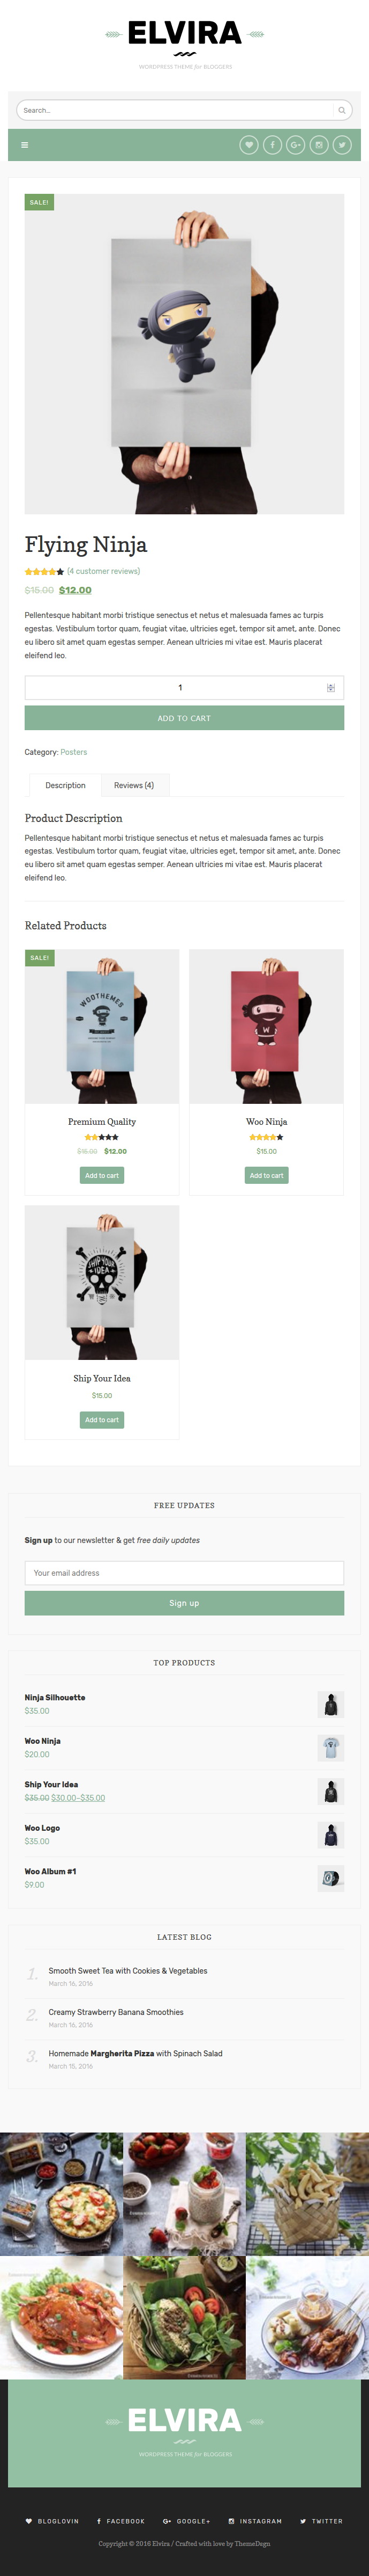Screen dimensions: 369x2576
Task: Adjust the product quantity stepper arrows
Action: [x=331, y=687]
